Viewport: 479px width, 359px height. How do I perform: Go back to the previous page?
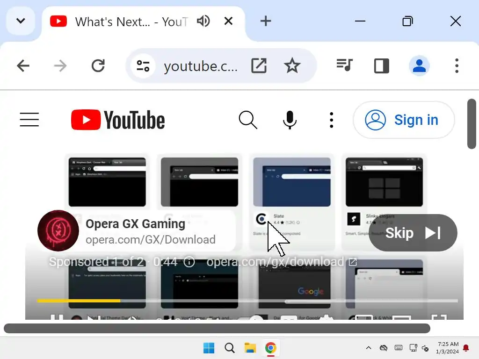coord(23,65)
